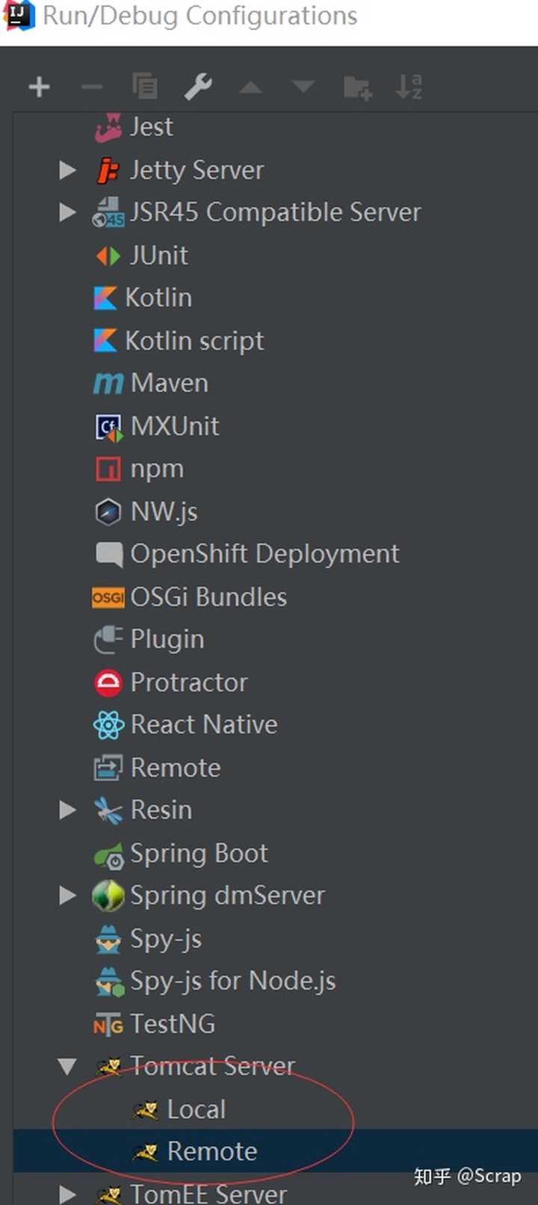The image size is (538, 1205).
Task: Click the MXUnit icon
Action: pyautogui.click(x=109, y=427)
